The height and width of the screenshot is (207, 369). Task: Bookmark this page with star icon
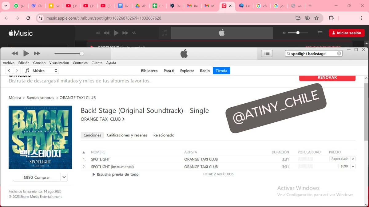pos(316,18)
